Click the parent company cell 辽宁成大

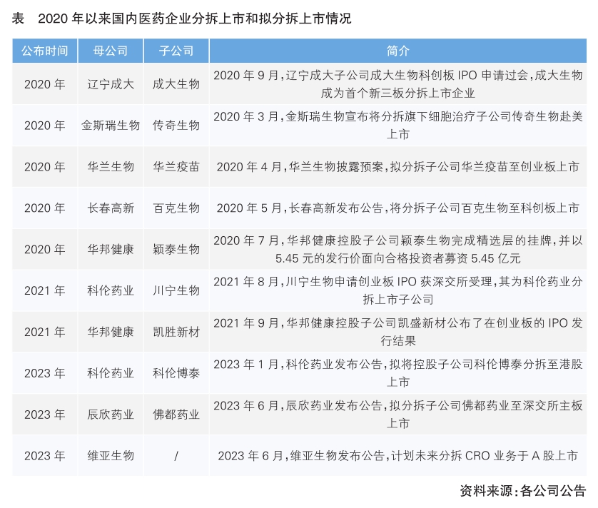point(110,84)
